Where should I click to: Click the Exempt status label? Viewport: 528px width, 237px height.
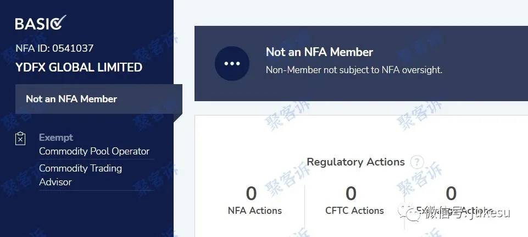click(x=56, y=137)
